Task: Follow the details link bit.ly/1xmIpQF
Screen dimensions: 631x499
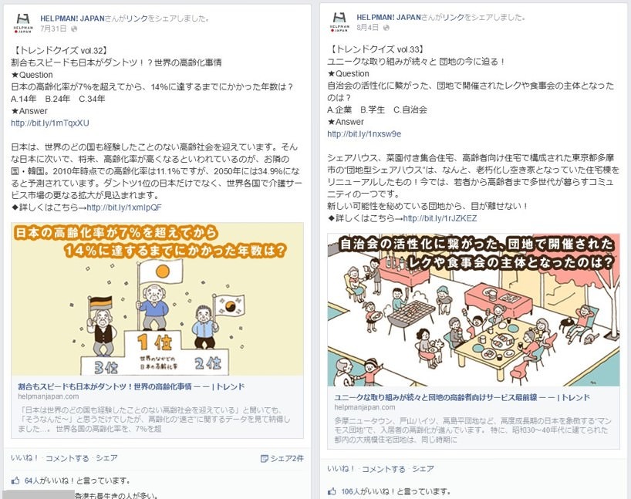Action: [x=124, y=207]
